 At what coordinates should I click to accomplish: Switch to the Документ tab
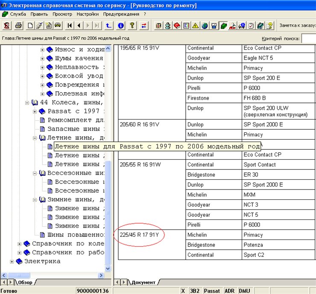coord(143,282)
